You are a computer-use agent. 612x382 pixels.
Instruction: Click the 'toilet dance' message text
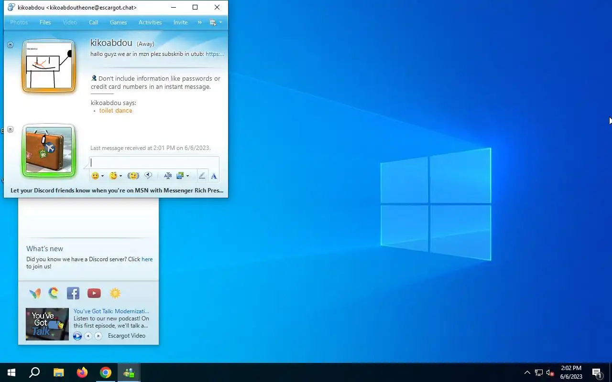tap(116, 110)
